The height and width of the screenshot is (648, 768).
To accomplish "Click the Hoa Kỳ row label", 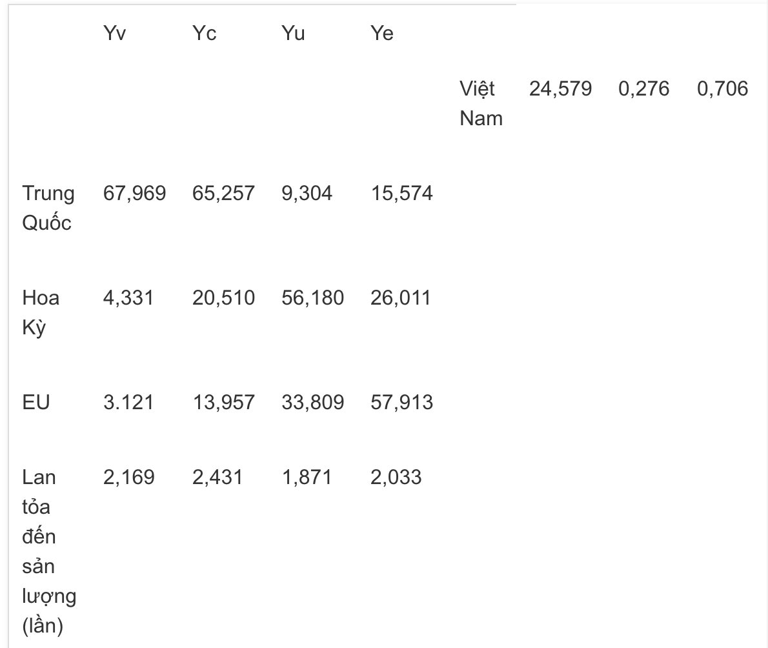I will 41,312.
